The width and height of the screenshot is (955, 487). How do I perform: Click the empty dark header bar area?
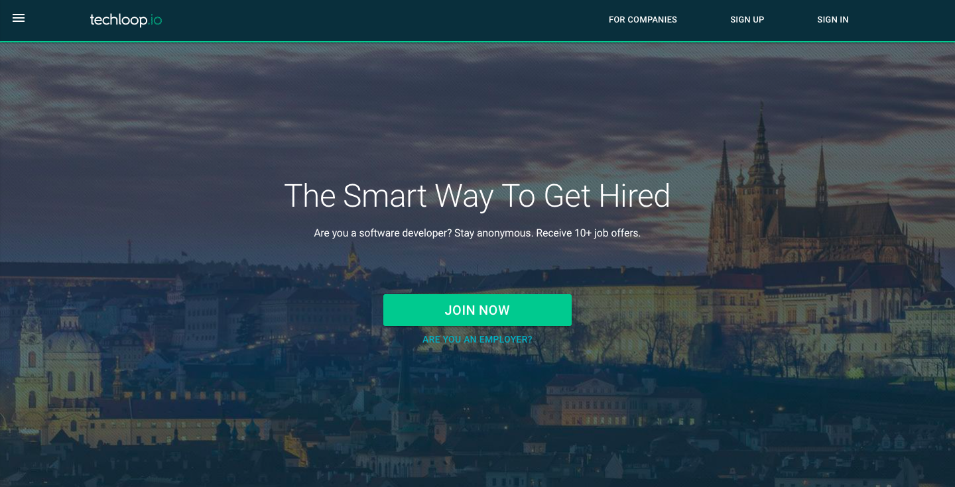tap(385, 20)
